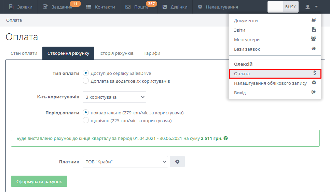The width and height of the screenshot is (330, 194).
Task: Click the green help question mark icon
Action: coord(226,139)
